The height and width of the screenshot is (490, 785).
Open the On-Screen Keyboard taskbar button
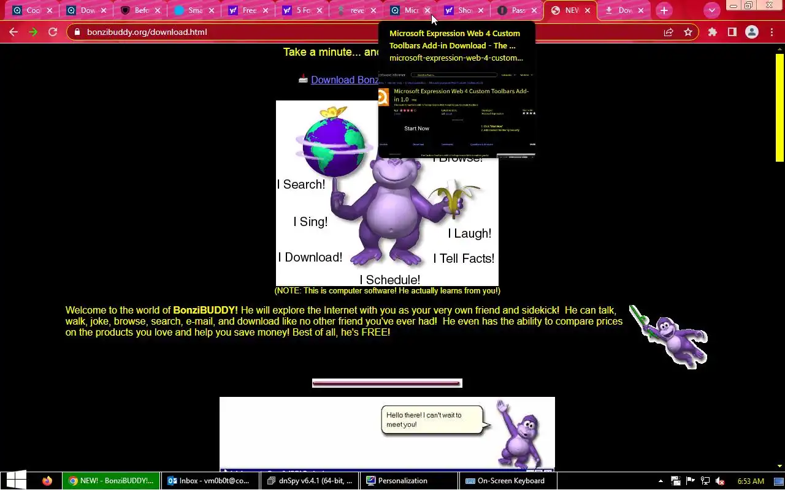click(x=508, y=481)
